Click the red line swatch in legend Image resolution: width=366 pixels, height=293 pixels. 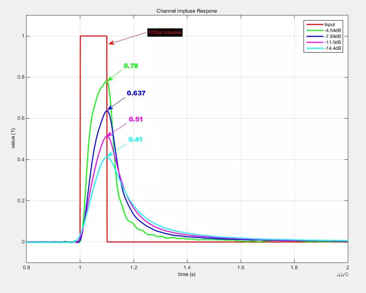click(314, 25)
